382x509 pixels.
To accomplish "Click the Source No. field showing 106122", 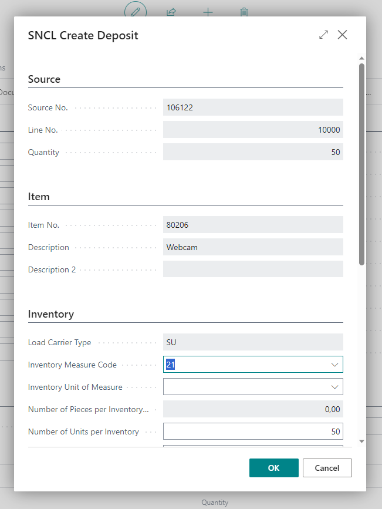I will pos(252,107).
